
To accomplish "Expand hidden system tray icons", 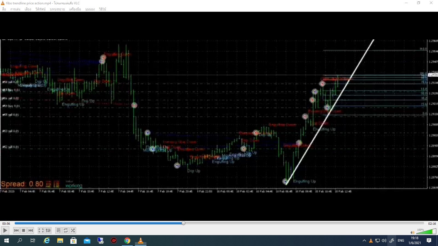I will click(x=364, y=241).
